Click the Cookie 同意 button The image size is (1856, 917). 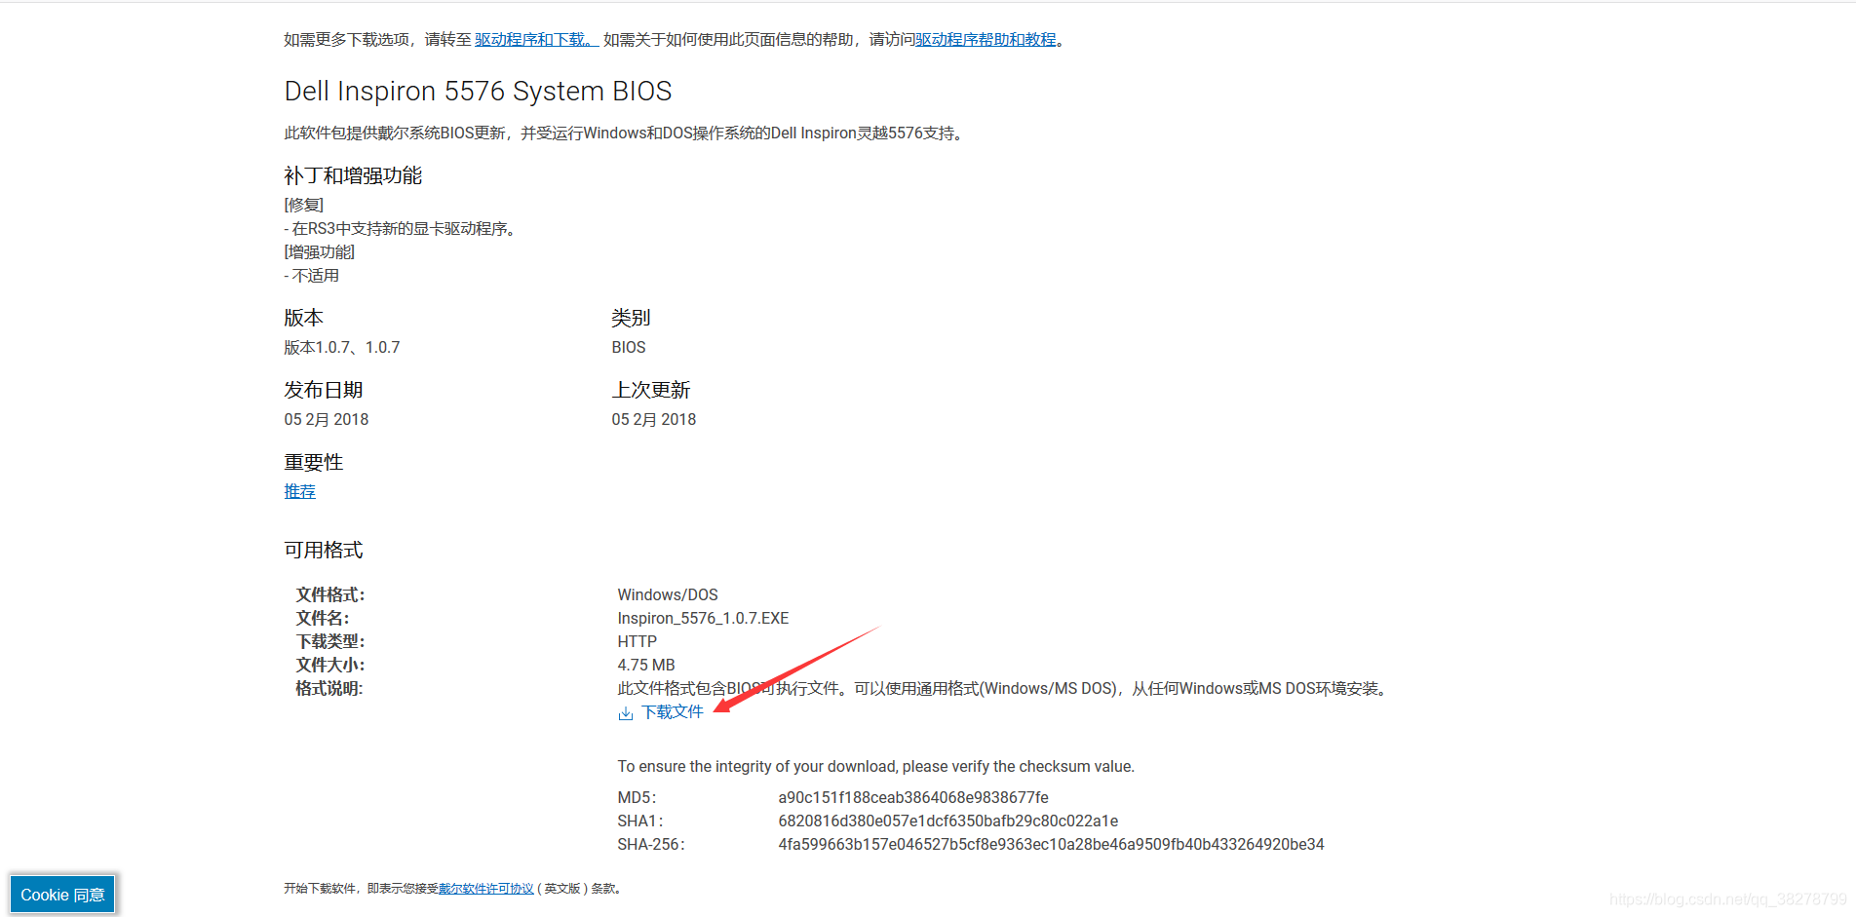tap(62, 895)
